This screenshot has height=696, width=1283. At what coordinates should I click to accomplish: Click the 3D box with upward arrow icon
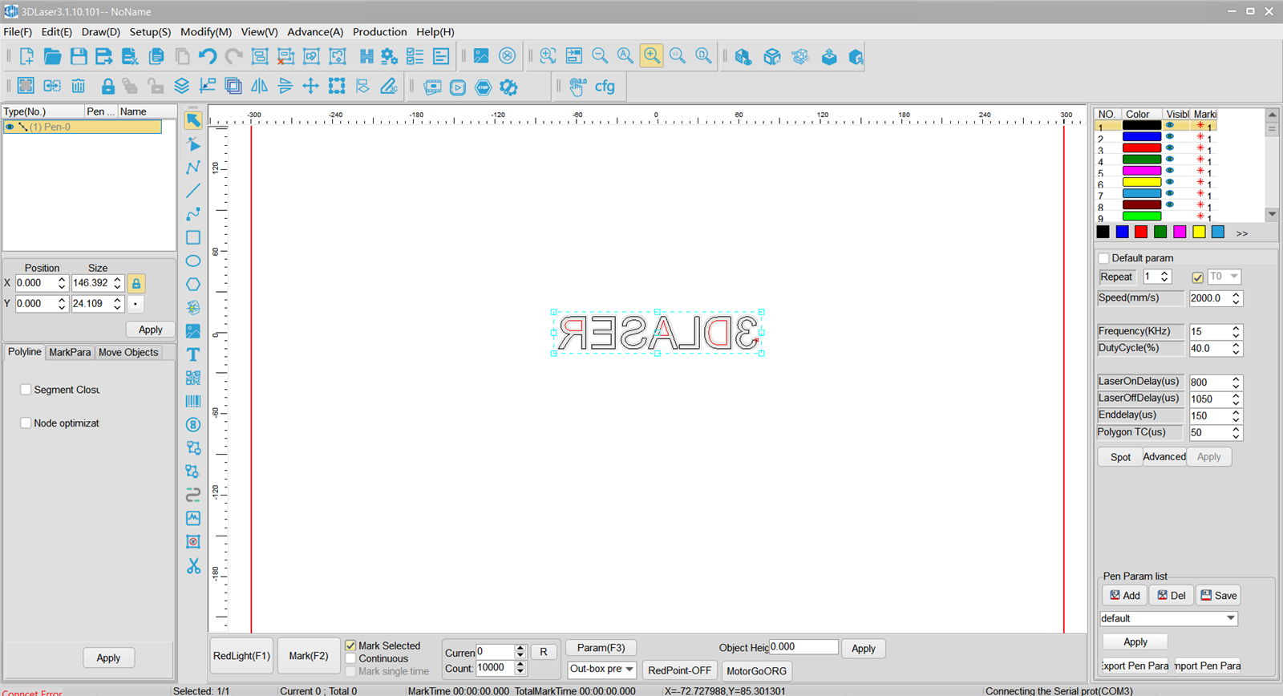[x=829, y=56]
